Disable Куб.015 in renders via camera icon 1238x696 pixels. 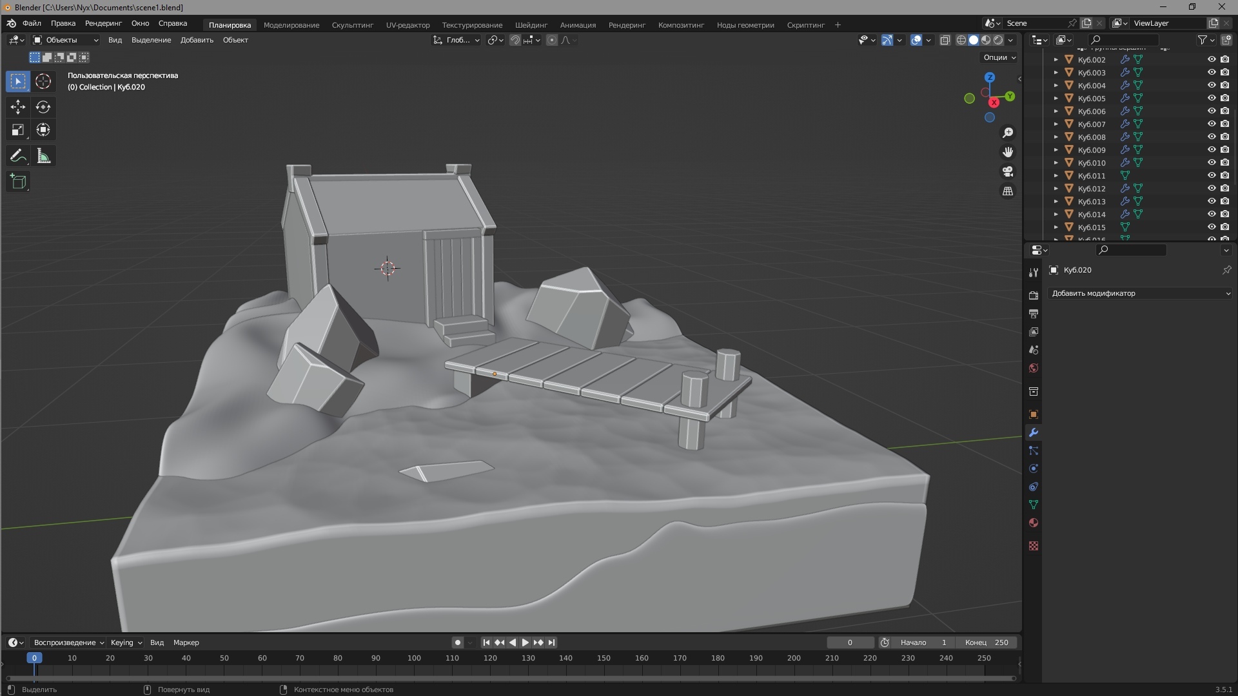click(x=1224, y=227)
